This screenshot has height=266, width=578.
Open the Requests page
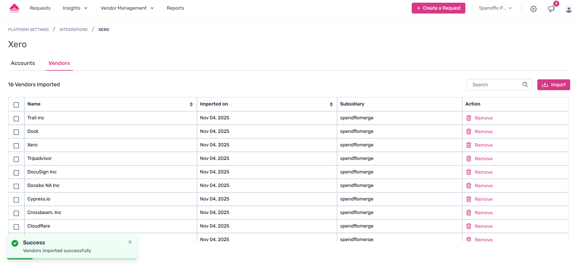(40, 8)
